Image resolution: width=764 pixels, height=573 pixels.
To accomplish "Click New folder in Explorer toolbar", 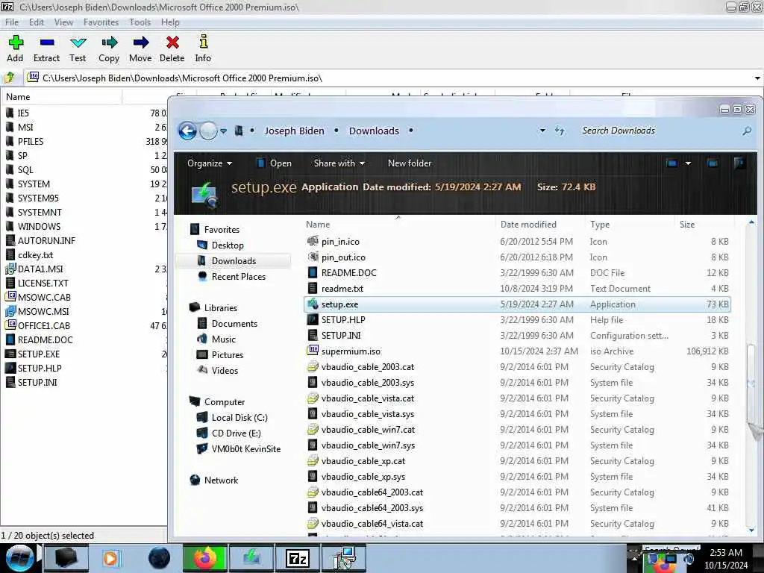I will [x=410, y=163].
